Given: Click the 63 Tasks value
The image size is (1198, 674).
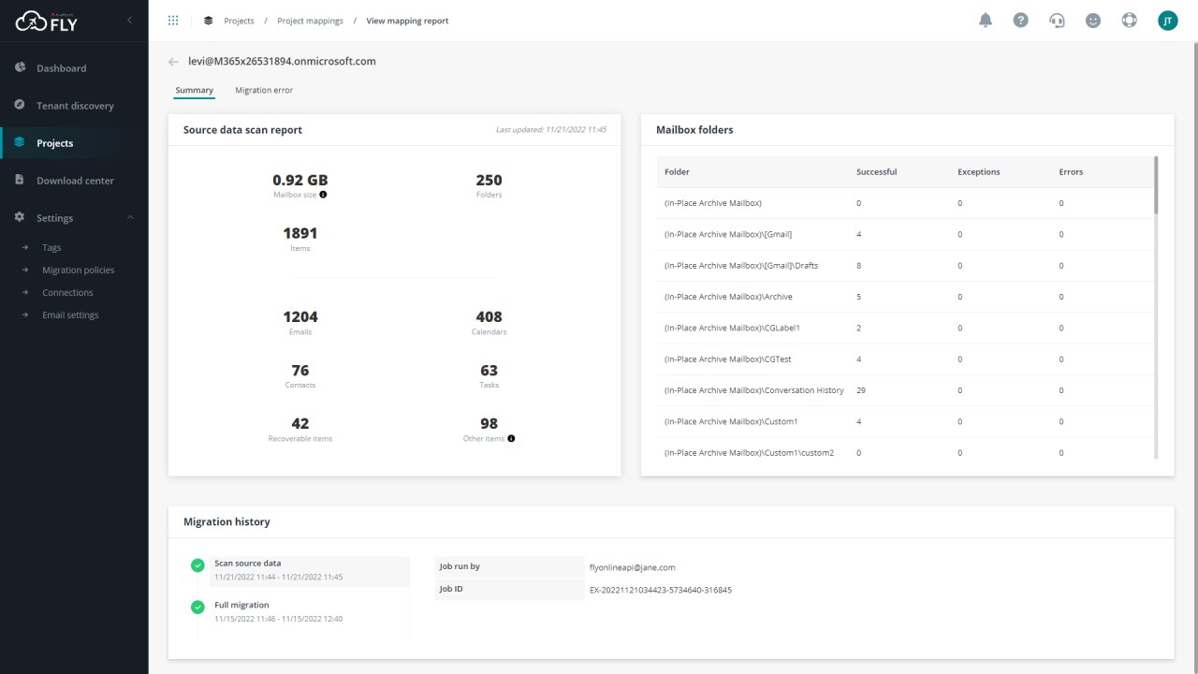Looking at the screenshot, I should (x=489, y=371).
